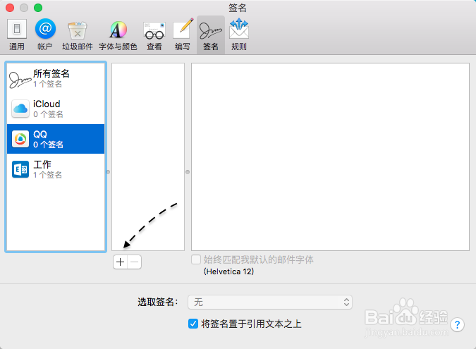The image size is (476, 349).
Task: Click the signature text editing area
Action: click(330, 157)
